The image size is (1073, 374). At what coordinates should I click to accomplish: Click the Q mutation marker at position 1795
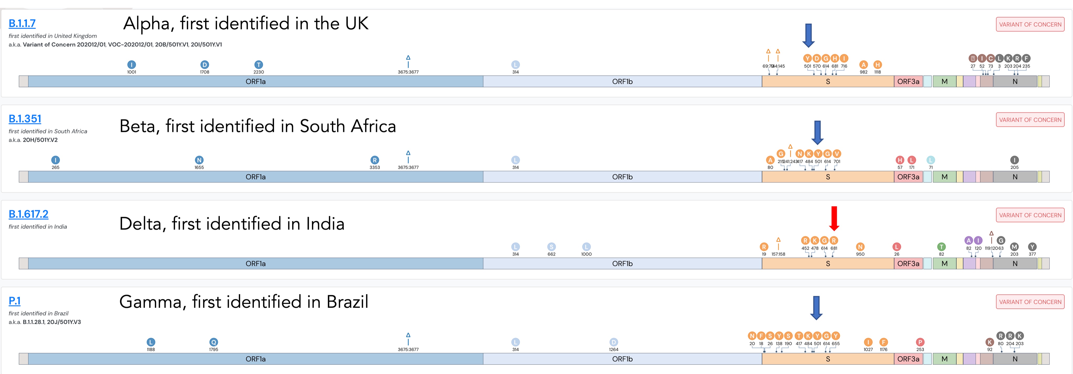click(214, 342)
